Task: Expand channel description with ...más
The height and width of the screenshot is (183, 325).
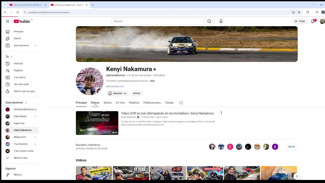Action: (x=152, y=81)
